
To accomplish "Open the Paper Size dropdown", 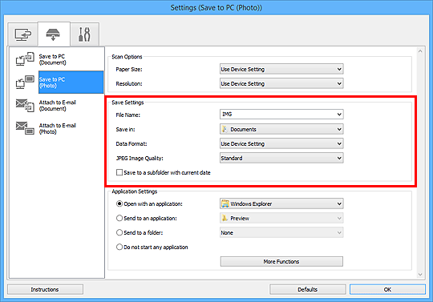I will point(281,69).
